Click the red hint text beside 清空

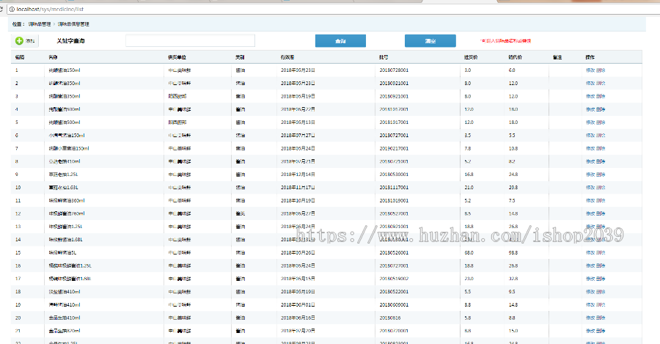click(505, 41)
